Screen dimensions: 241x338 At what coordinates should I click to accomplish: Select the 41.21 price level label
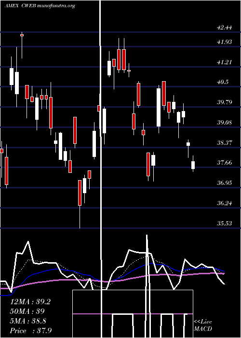(x=225, y=62)
